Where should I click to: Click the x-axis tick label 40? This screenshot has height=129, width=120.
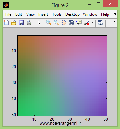click(88, 119)
